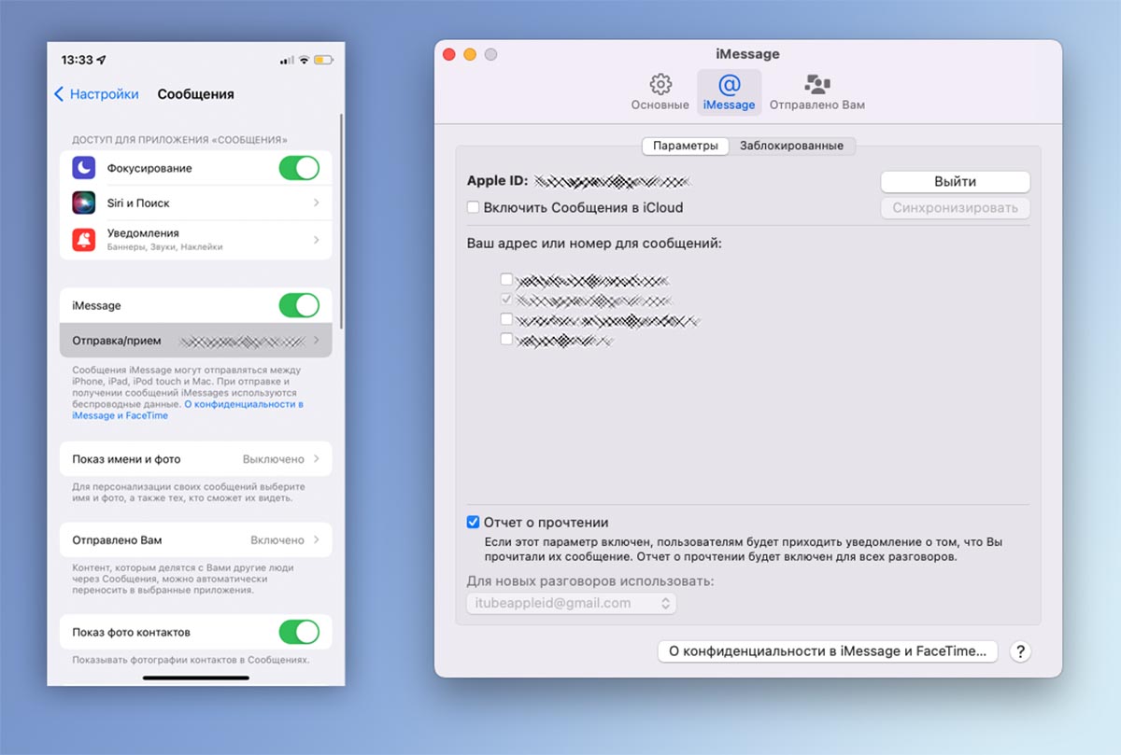The height and width of the screenshot is (755, 1121).
Task: Click Для новых разговоров использовать label
Action: point(590,581)
